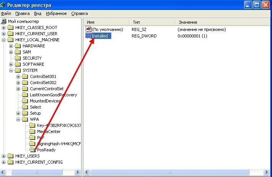
Task: Click the values pane horizontal scrollbar thumb
Action: [170, 172]
